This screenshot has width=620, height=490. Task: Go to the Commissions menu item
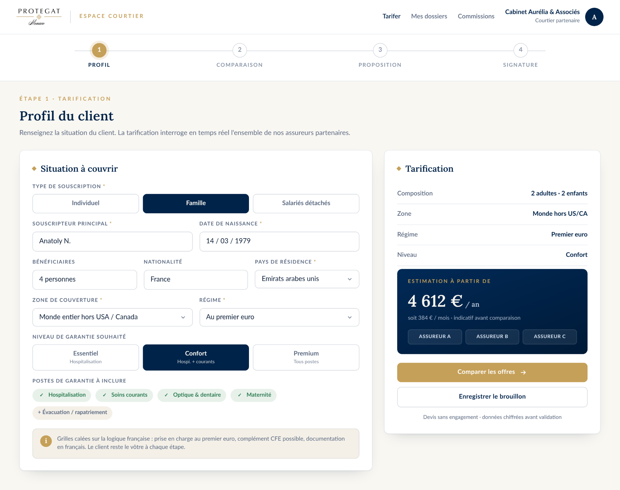click(476, 16)
